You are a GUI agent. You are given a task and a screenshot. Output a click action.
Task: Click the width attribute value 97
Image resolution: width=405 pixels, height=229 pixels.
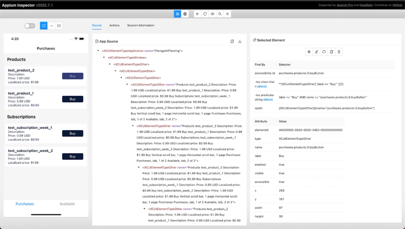[x=280, y=208]
